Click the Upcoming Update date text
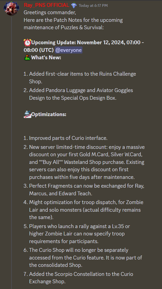 pyautogui.click(x=84, y=46)
